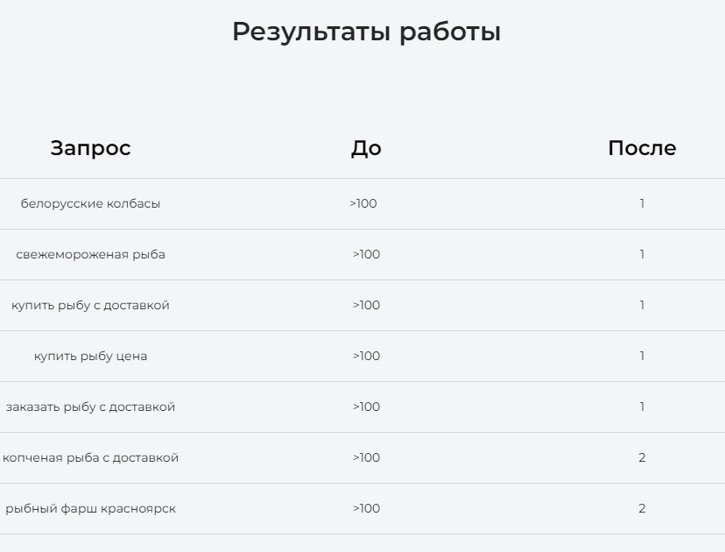The height and width of the screenshot is (552, 725).
Task: Click the ">100" value for "свежемороженая рыба"
Action: 366,255
